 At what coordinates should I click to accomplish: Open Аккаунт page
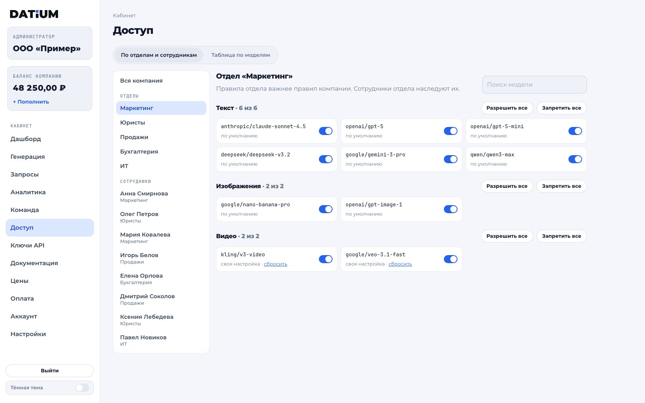50,316
